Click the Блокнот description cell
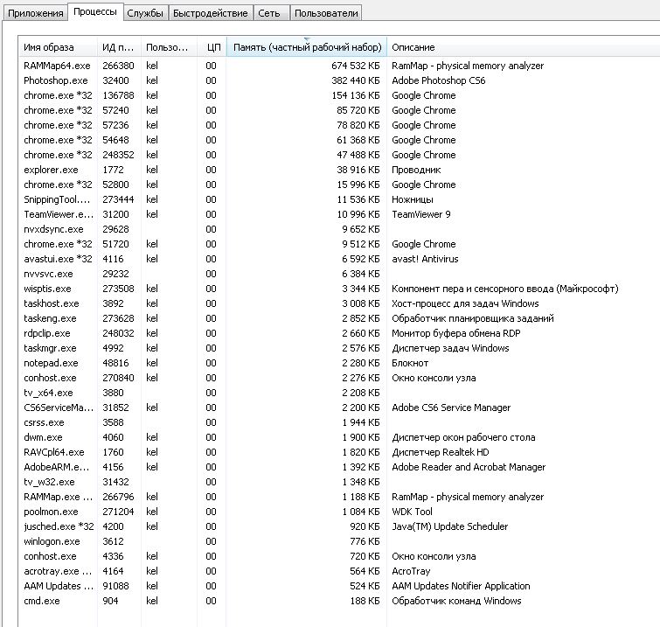 tap(410, 363)
